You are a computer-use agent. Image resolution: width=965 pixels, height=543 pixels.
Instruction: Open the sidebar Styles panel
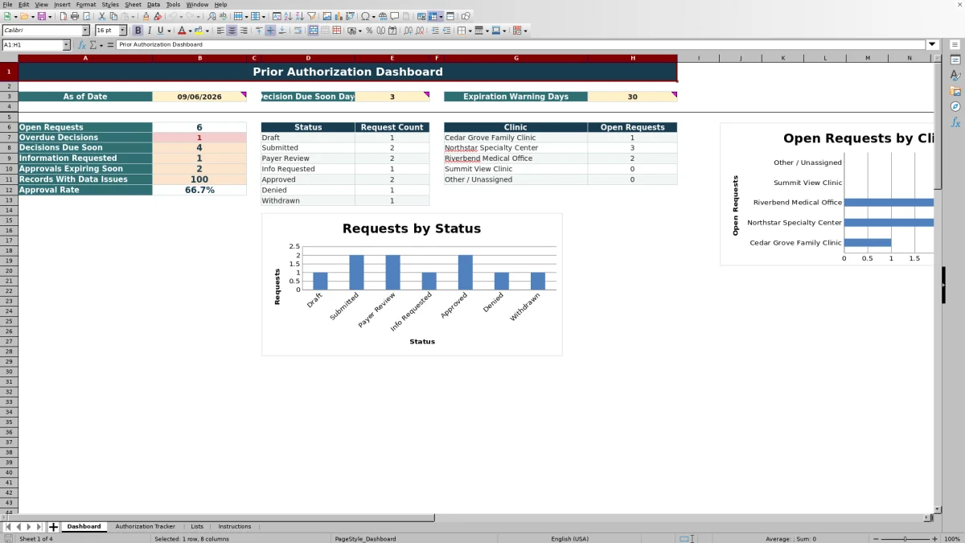point(955,76)
